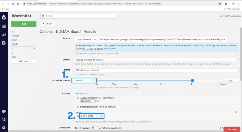This screenshot has height=132, width=242.
Task: Delete the Popup Notification action via trash icon
Action: (x=78, y=107)
